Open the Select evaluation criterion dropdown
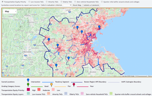 pyautogui.click(x=56, y=5)
